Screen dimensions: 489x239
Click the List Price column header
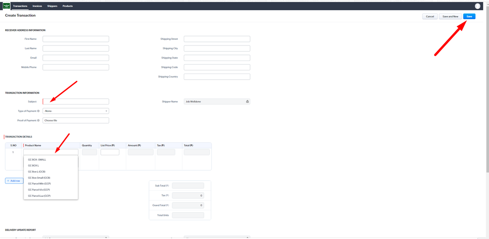108,146
